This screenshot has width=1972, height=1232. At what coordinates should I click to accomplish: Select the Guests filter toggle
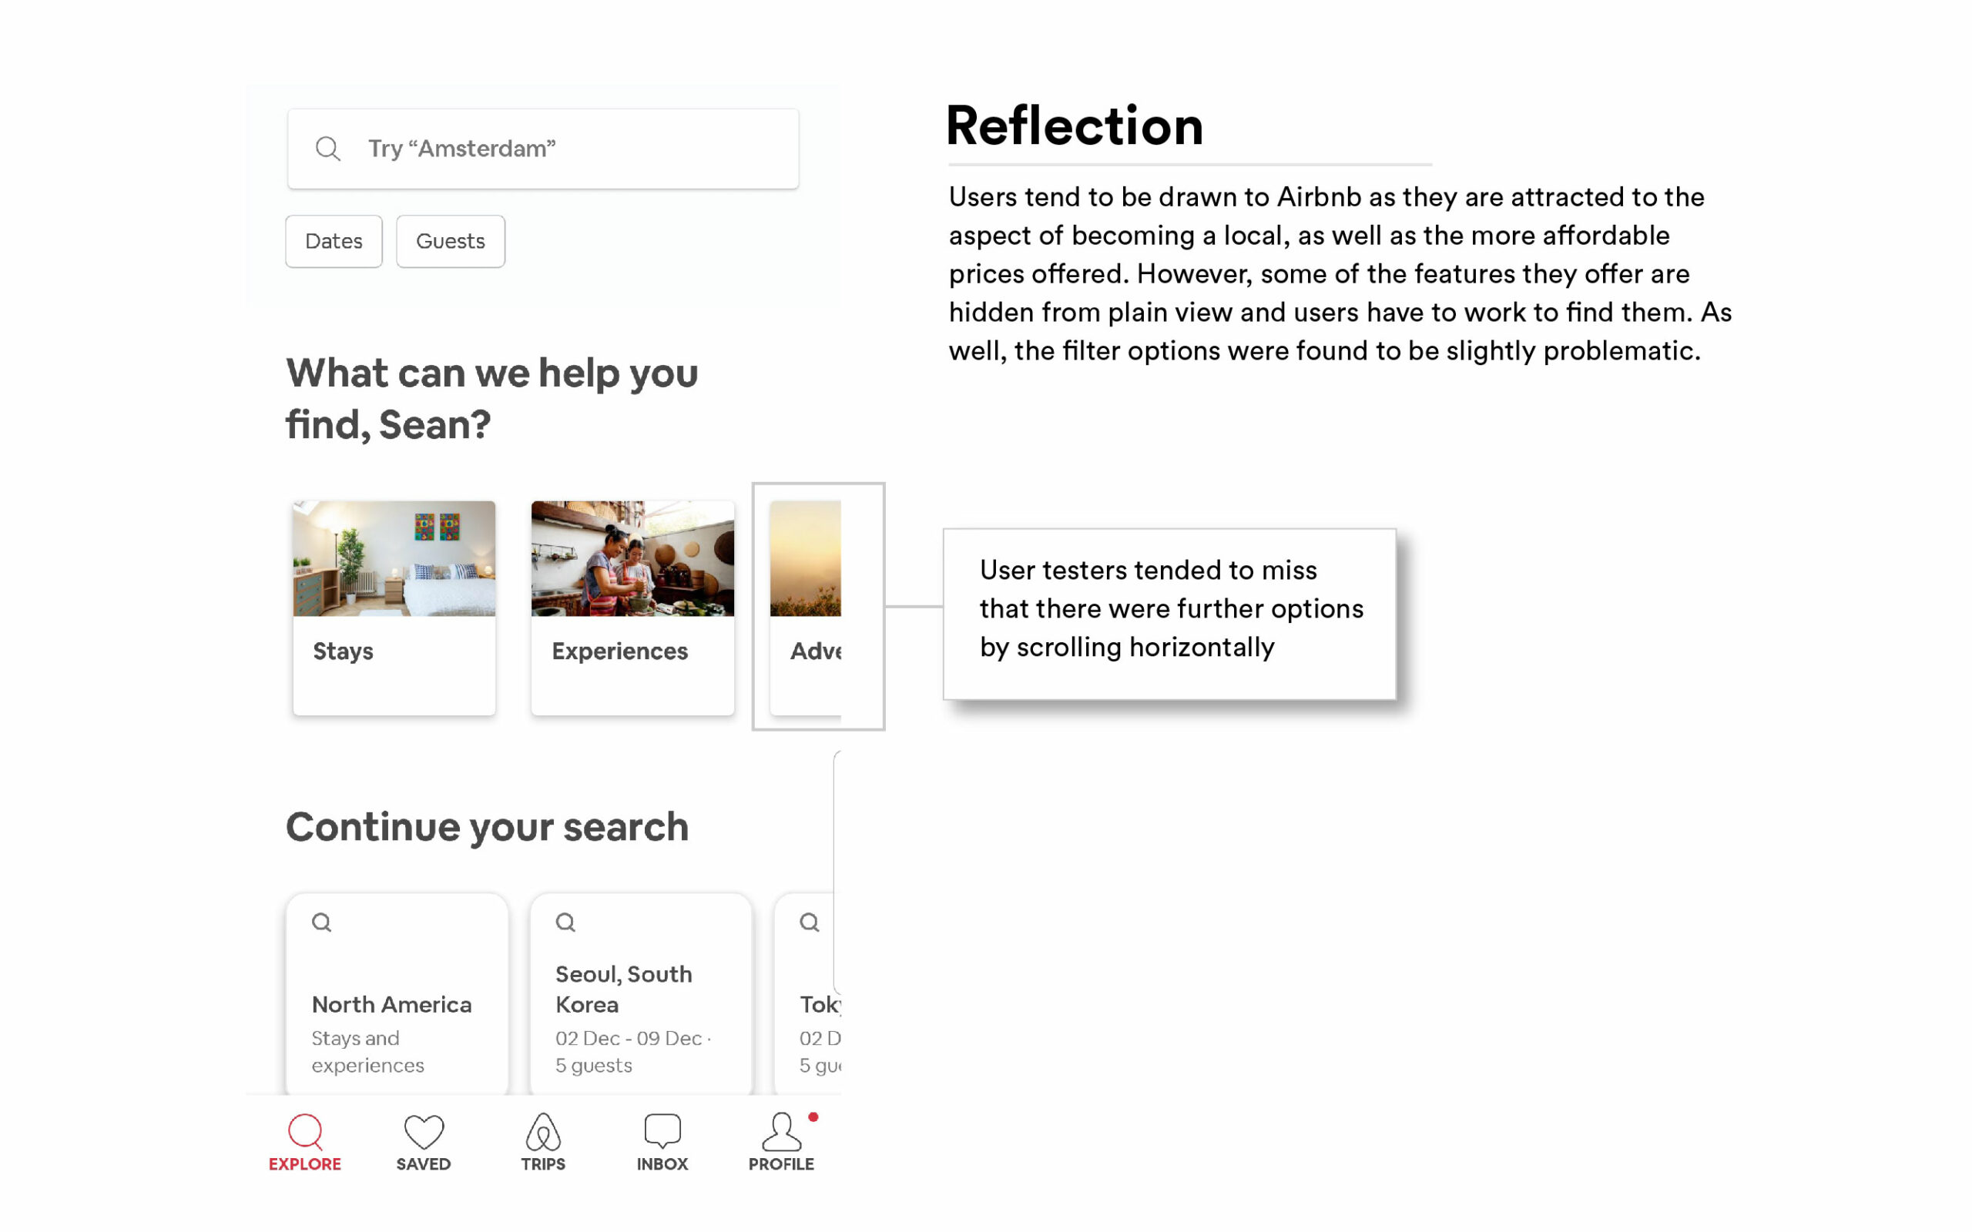(x=448, y=240)
